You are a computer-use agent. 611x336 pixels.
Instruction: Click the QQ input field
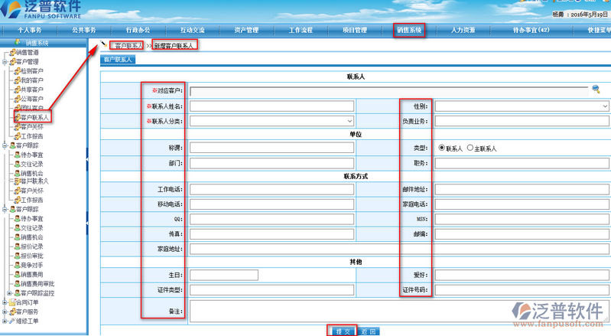click(271, 219)
